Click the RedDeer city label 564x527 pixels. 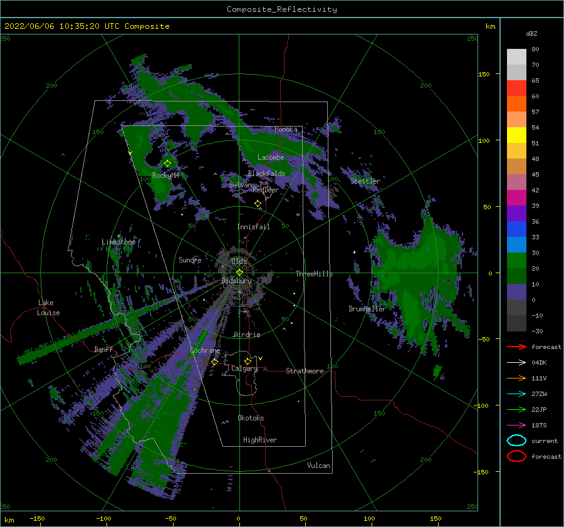pos(266,190)
